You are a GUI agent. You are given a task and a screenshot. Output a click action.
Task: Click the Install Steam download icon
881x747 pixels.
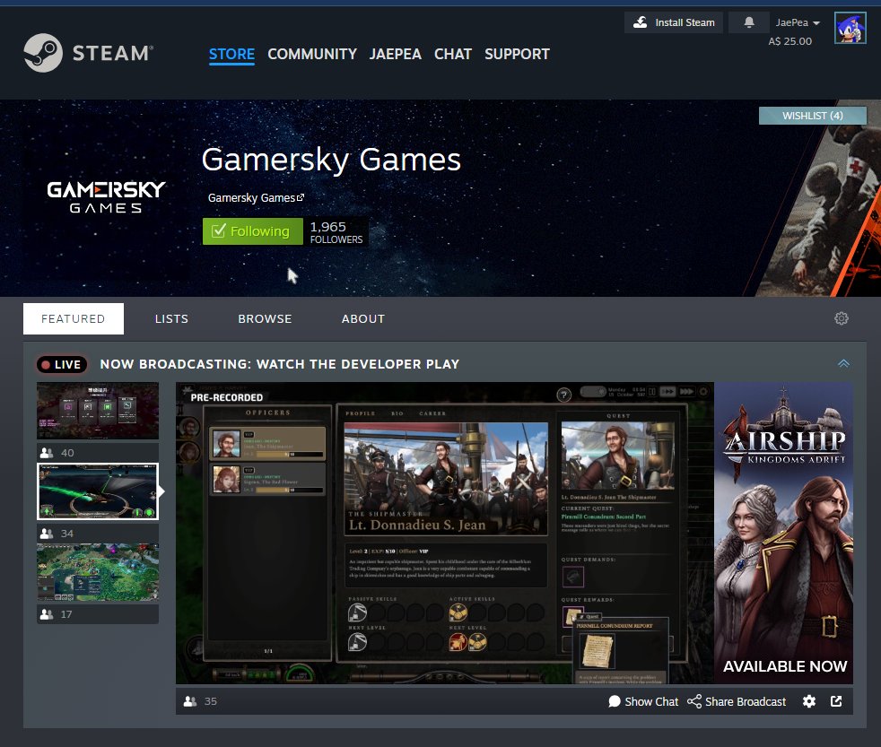pos(641,22)
